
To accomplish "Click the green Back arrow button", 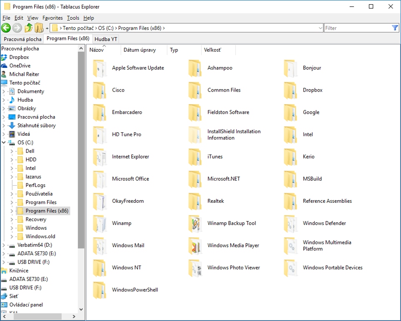I will (x=6, y=28).
